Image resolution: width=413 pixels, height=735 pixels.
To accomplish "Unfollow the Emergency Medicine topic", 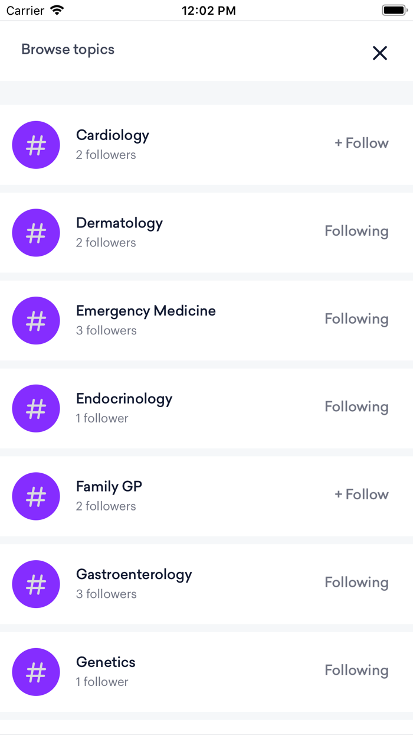I will click(x=356, y=319).
